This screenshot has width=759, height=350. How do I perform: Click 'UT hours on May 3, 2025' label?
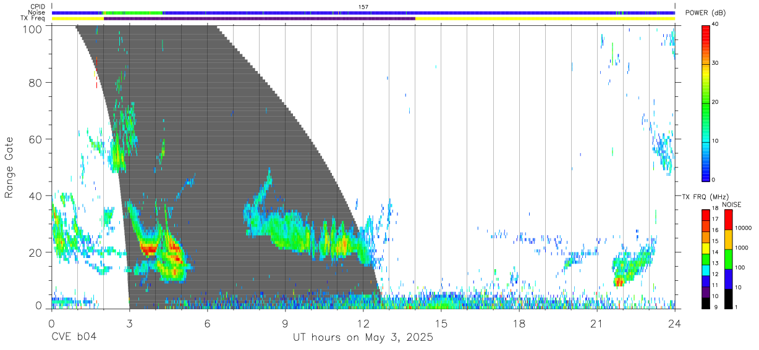[363, 338]
